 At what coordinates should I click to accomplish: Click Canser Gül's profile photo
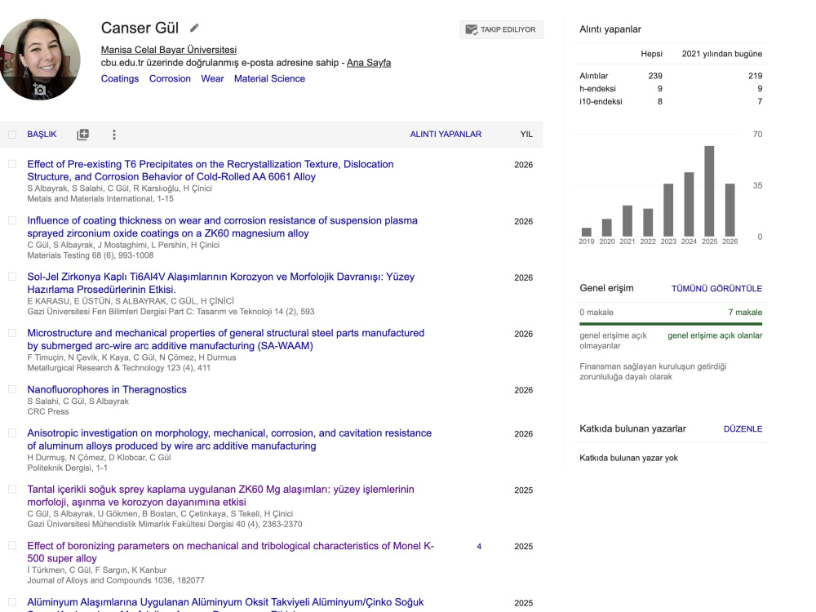click(40, 60)
